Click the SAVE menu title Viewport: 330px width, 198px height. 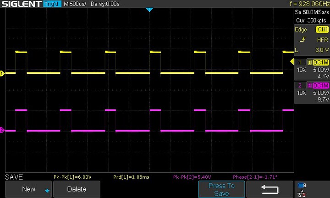[x=14, y=177]
